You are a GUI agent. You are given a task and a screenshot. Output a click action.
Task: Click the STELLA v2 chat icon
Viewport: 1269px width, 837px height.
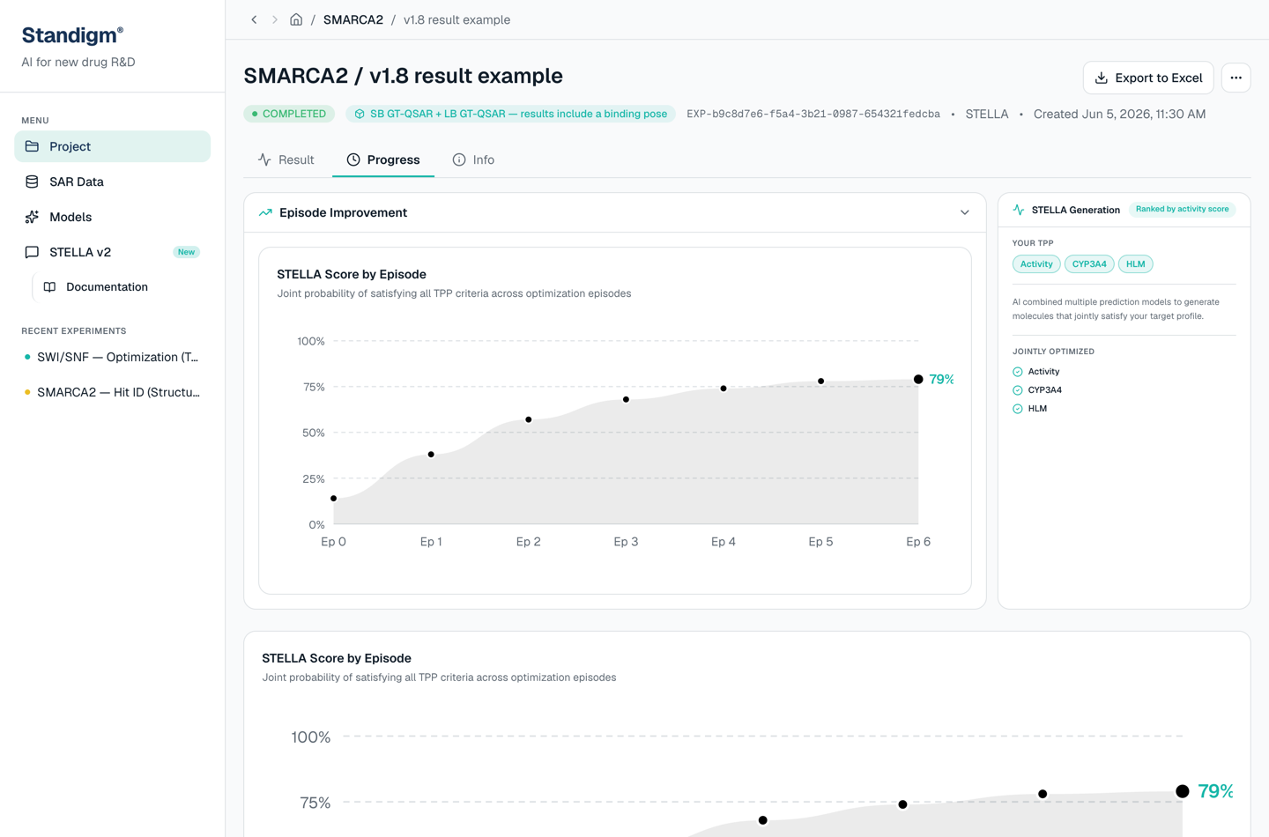click(x=32, y=252)
